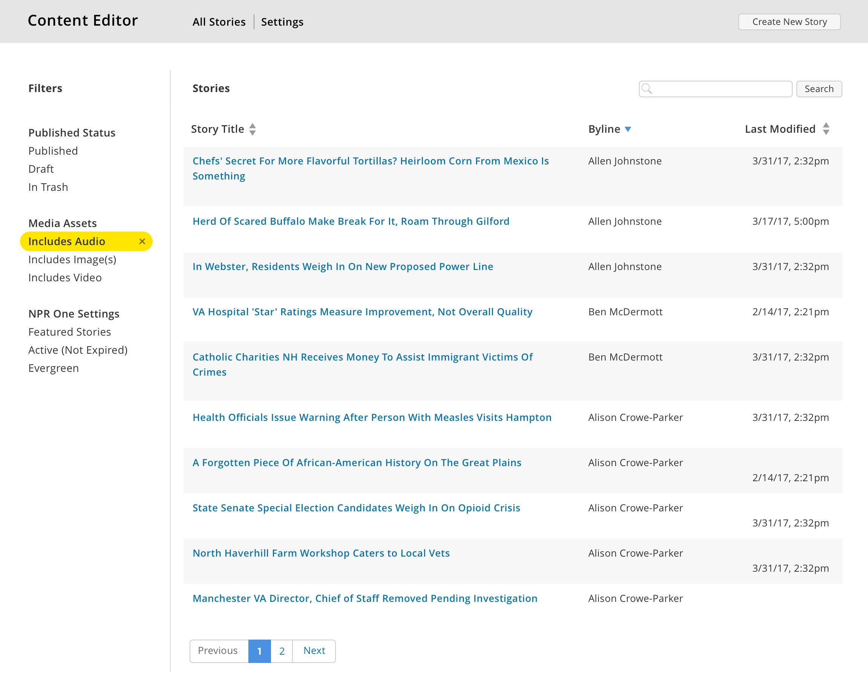Filter by Published status

tap(53, 150)
